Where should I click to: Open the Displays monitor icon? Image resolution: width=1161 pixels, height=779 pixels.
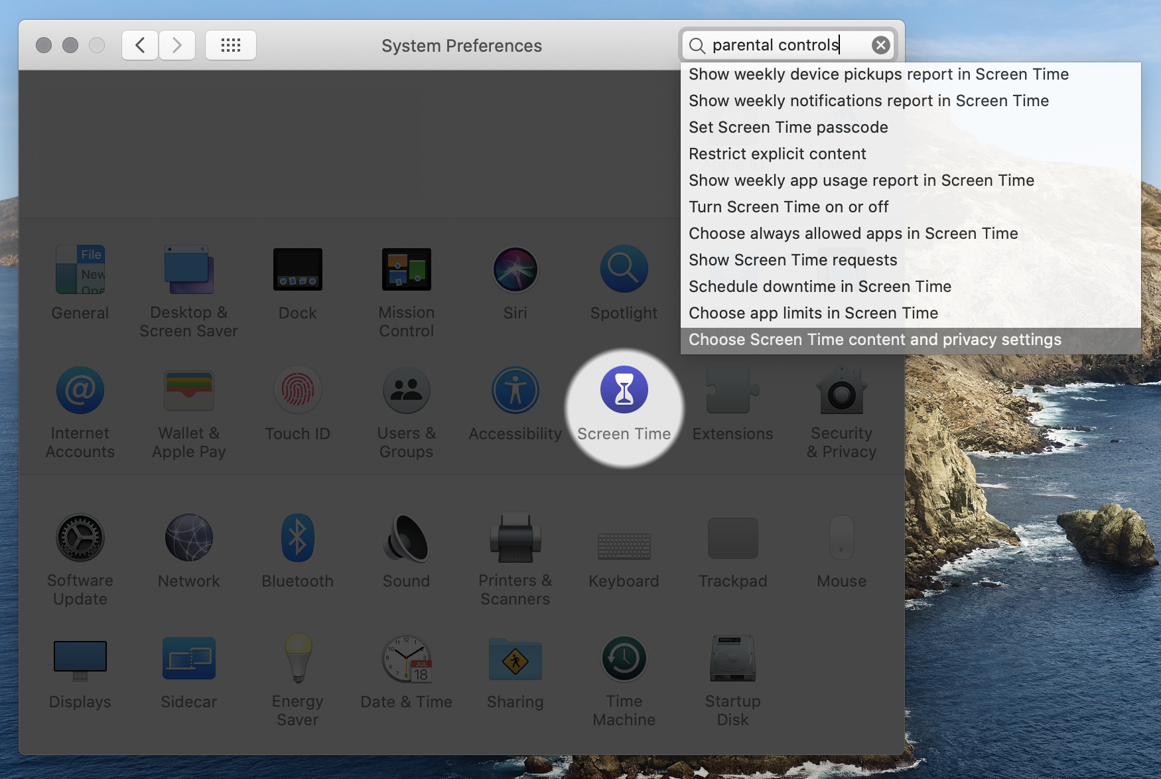[80, 661]
